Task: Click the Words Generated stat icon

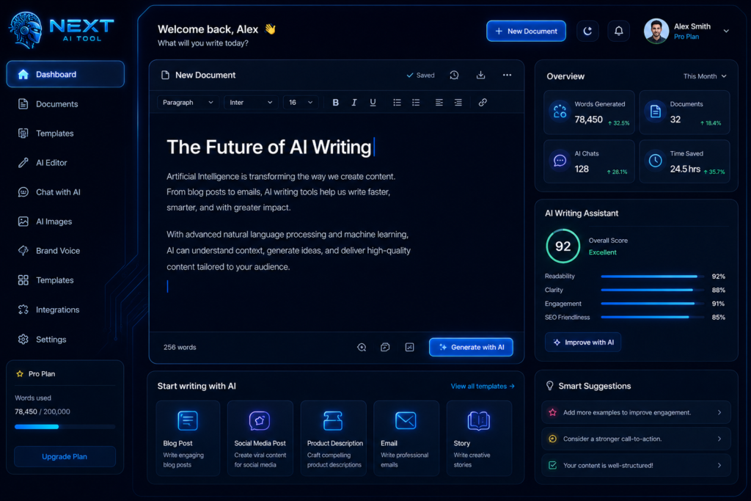Action: 560,111
